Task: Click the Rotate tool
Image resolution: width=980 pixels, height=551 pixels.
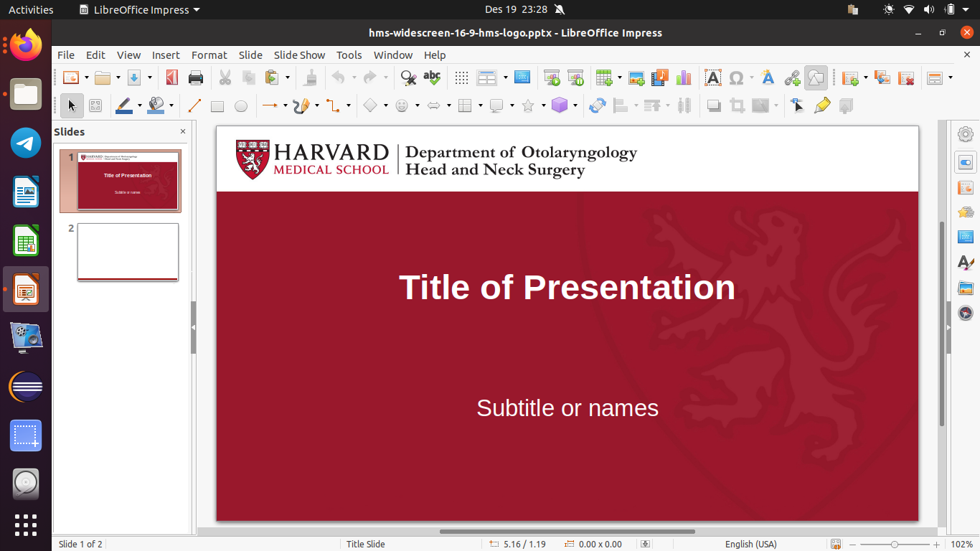Action: tap(598, 106)
